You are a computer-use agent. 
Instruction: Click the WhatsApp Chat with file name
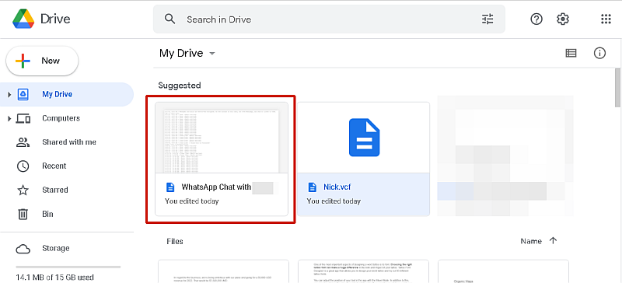click(216, 187)
